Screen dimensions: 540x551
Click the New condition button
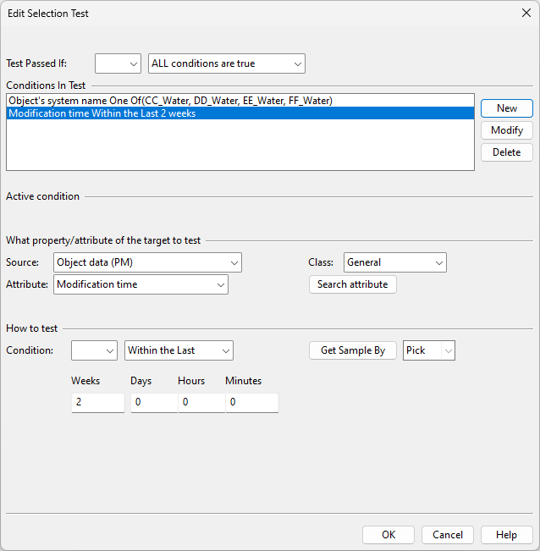(506, 108)
